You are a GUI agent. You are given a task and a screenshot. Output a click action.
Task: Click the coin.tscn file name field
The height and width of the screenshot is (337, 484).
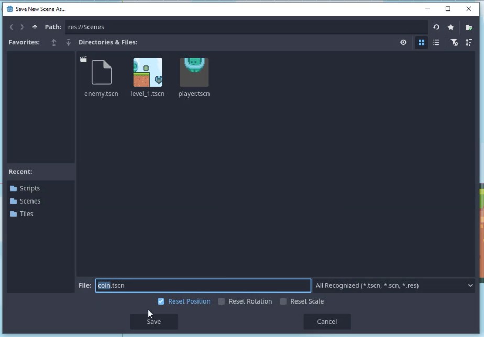(203, 286)
